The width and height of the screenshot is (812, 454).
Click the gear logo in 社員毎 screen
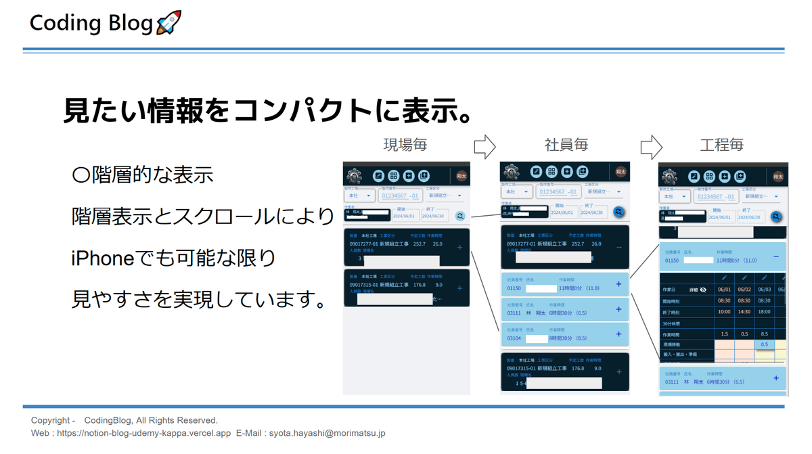[x=512, y=173]
